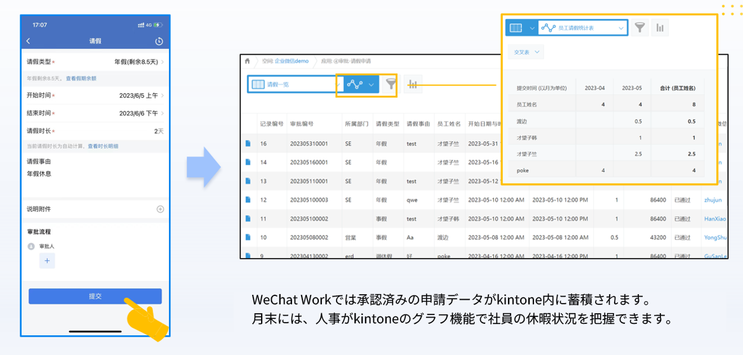
Task: Open the 交叉表 chart type dropdown
Action: pyautogui.click(x=526, y=52)
